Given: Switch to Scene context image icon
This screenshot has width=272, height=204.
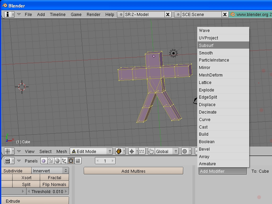Looking at the screenshot, I should tap(78, 161).
